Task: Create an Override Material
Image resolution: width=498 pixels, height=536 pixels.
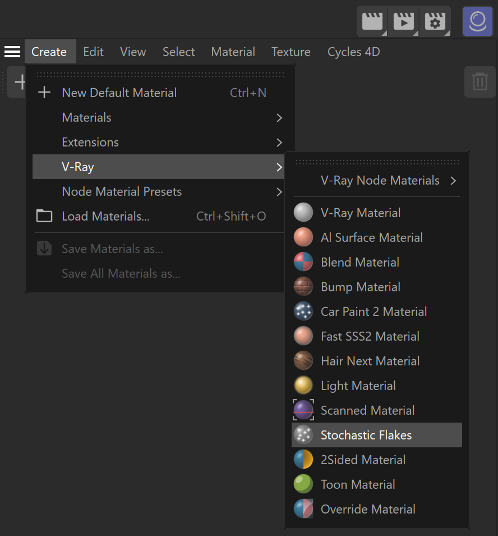Action: click(x=377, y=508)
